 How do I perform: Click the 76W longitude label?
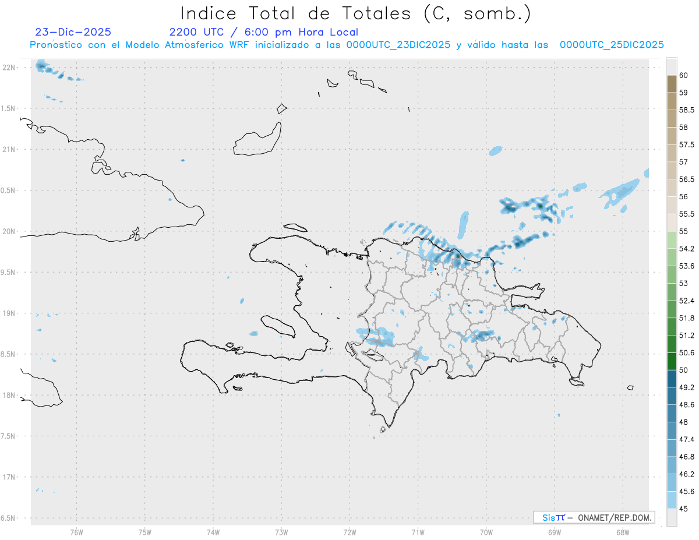(x=76, y=532)
